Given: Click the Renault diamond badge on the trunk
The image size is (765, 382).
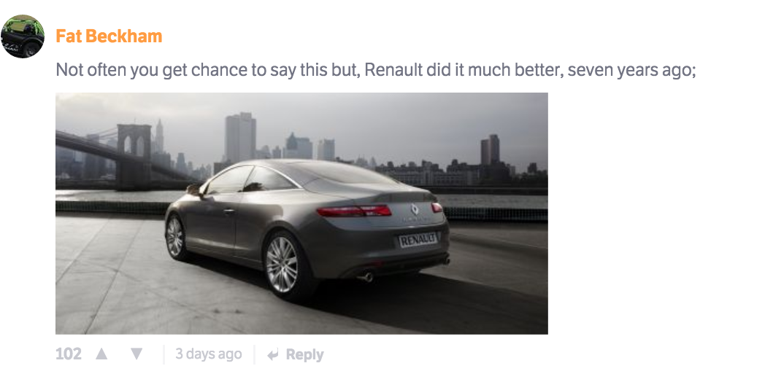Looking at the screenshot, I should (x=414, y=209).
